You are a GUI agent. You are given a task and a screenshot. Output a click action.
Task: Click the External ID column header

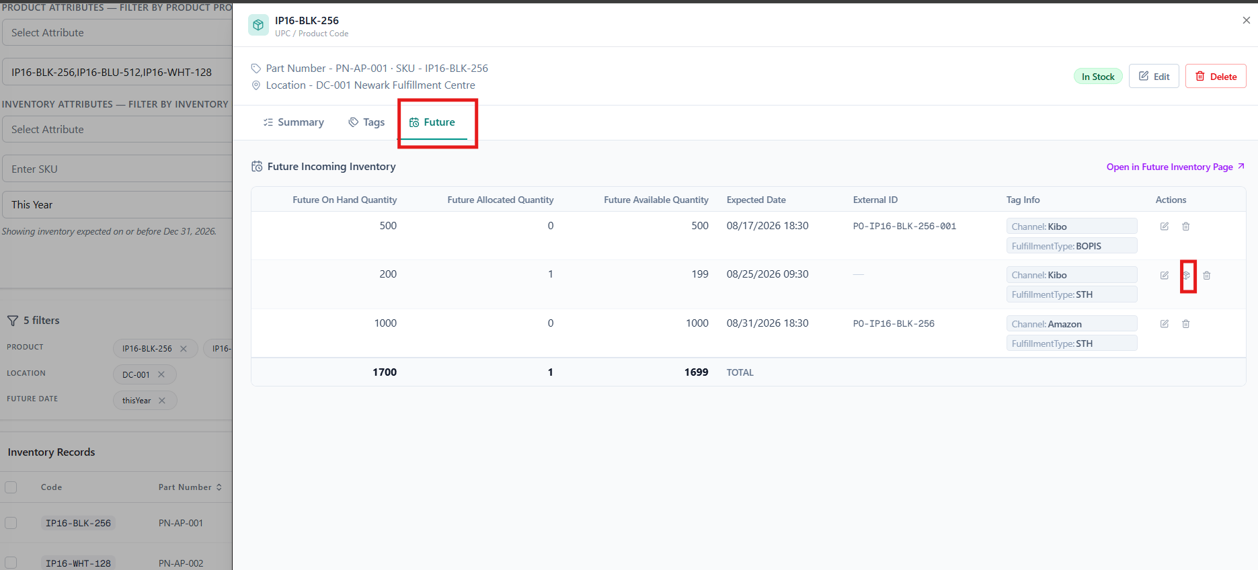[x=875, y=200]
